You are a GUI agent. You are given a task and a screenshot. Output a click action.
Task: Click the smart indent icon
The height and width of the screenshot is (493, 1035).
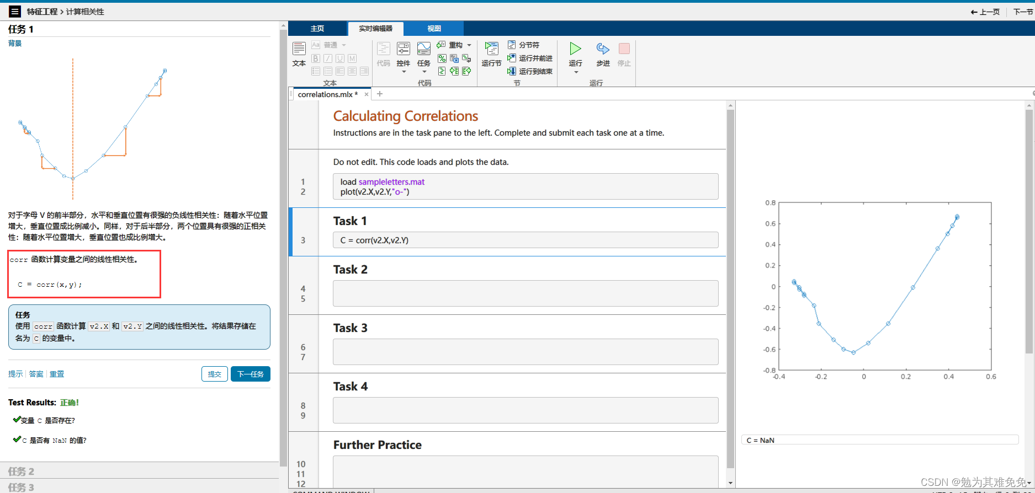442,71
